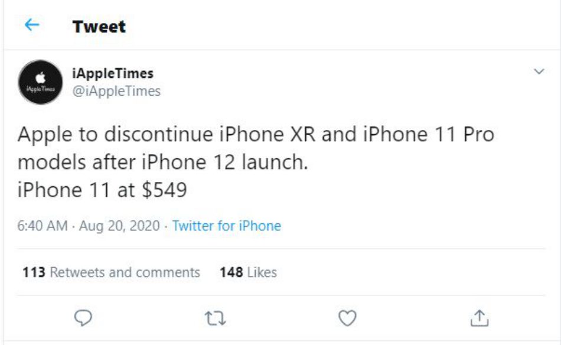Click the iPhone 11 at $549 line
This screenshot has width=561, height=345.
pyautogui.click(x=102, y=190)
